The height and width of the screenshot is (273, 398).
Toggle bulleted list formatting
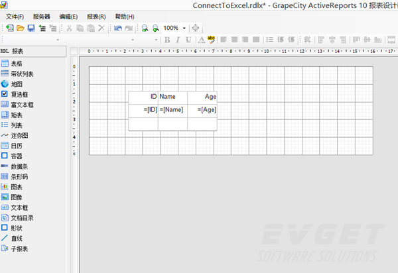(x=269, y=40)
